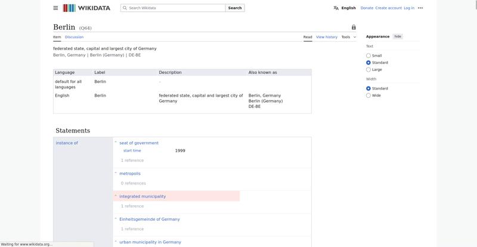The image size is (477, 247).
Task: Expand the 1 reference under seat of government
Action: click(132, 160)
